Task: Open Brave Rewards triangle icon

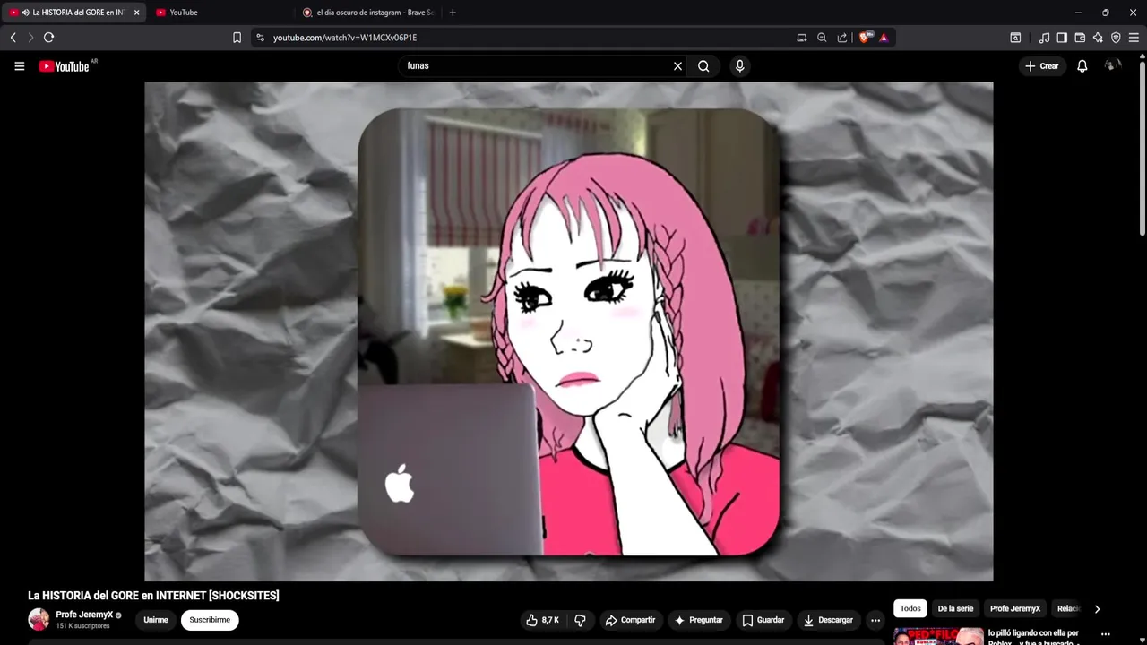Action: 884,38
